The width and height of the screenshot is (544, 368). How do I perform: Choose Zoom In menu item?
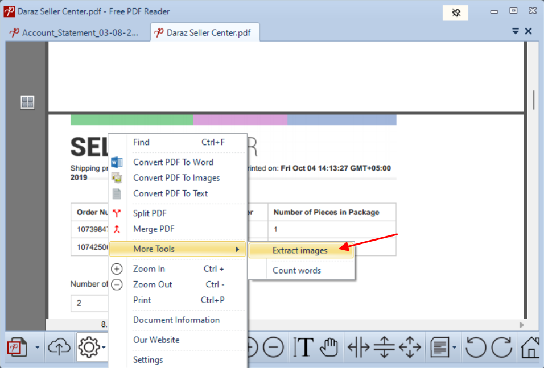click(178, 269)
